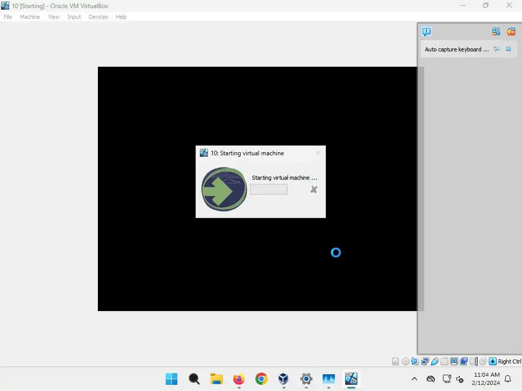Click the display settings status icon
Screen dimensions: 522x391
454,361
